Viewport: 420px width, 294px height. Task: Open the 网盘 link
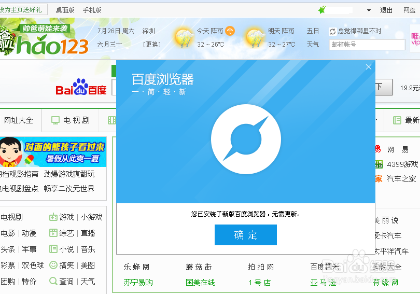409,10
